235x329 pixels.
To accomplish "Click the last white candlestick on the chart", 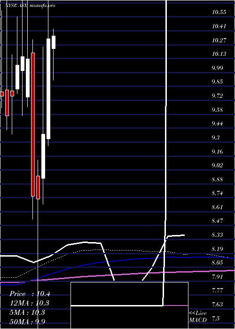I will 54,42.
